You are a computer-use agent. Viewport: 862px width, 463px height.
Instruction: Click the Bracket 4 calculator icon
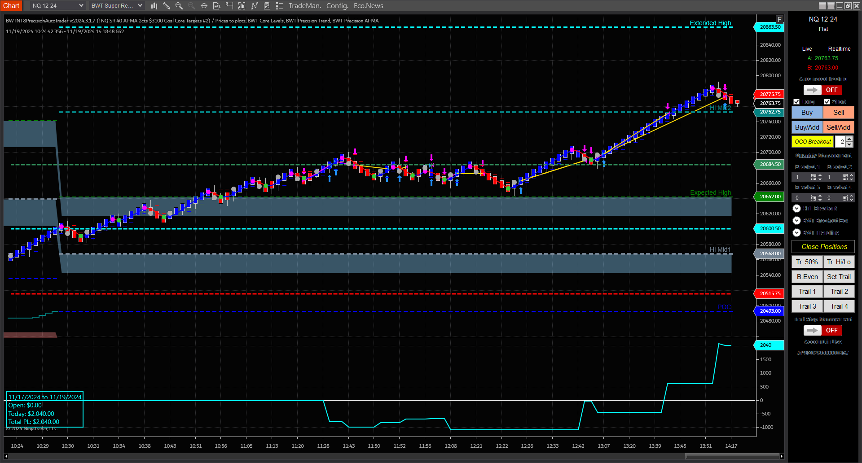845,198
